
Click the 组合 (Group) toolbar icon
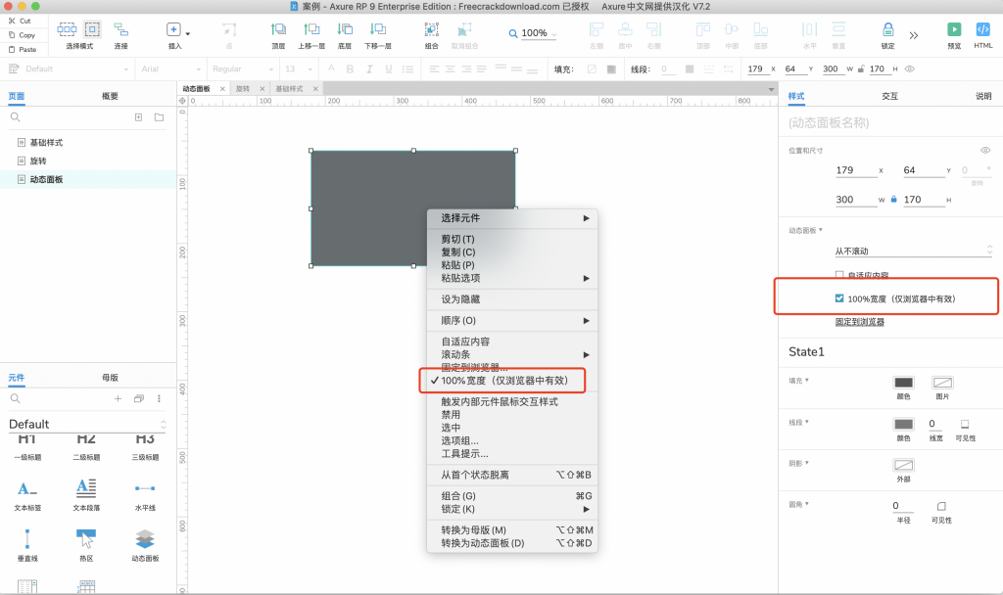[431, 30]
